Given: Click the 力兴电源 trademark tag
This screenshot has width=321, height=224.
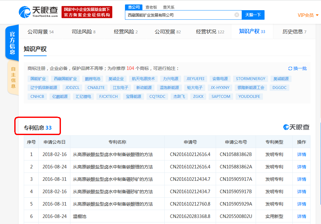Looking at the screenshot, I should 171,79.
